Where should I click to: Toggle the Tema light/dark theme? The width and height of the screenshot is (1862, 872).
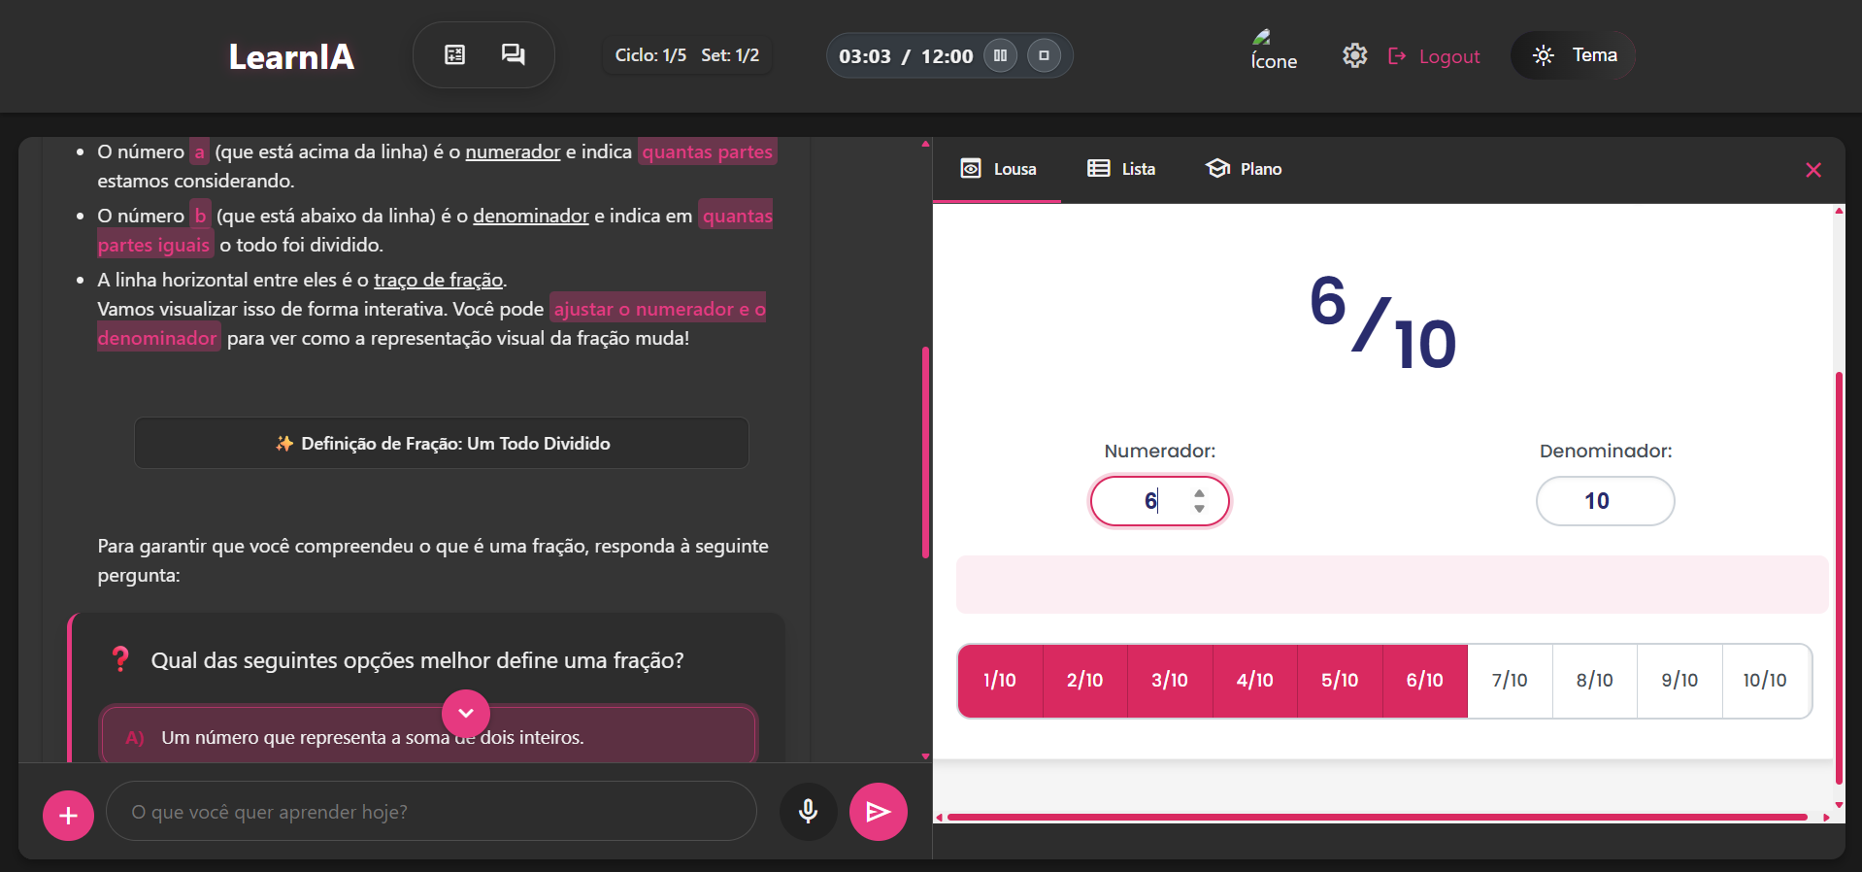1574,55
